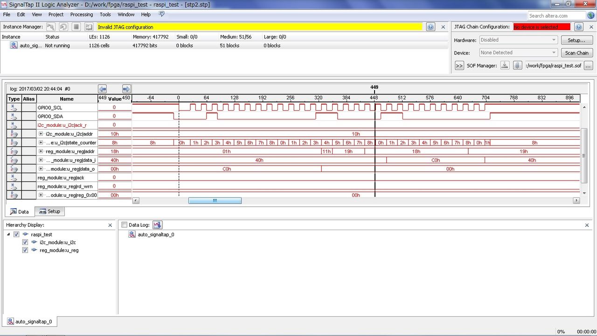Click the Autorun Analysis icon
The width and height of the screenshot is (597, 336).
point(63,27)
